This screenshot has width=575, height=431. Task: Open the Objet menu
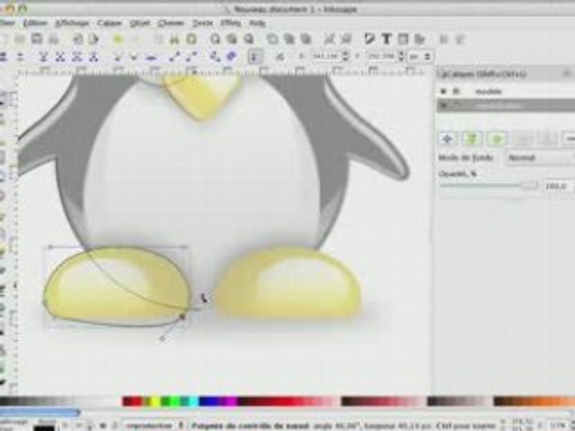140,23
